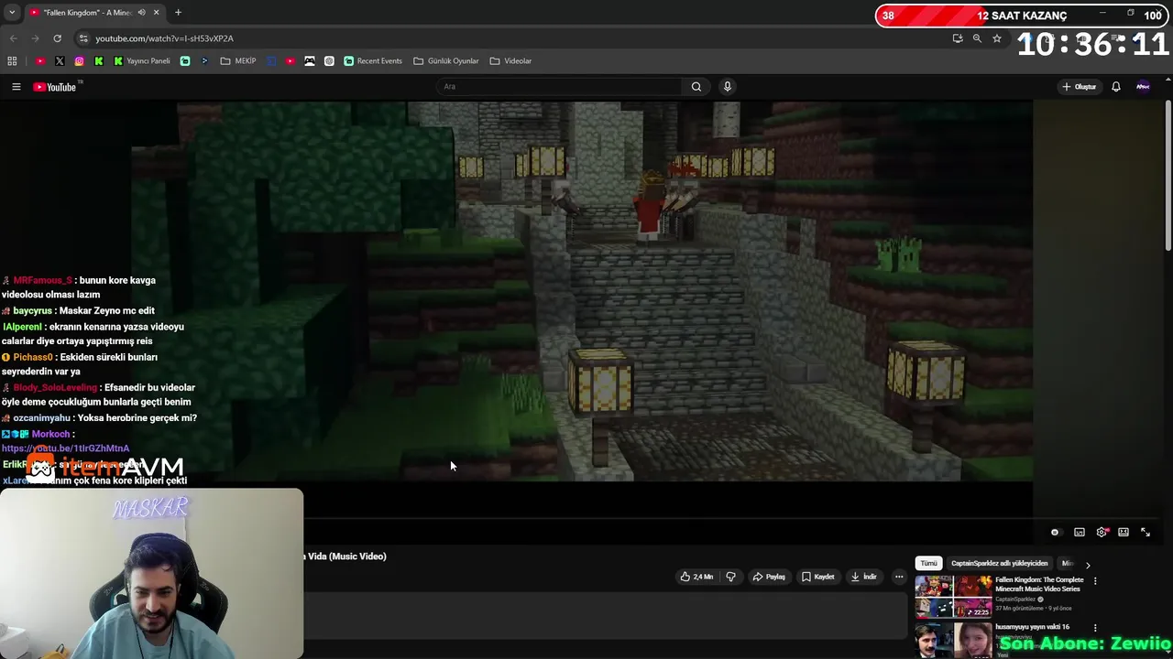Open Yayıncı Paneli bookmark

[142, 61]
